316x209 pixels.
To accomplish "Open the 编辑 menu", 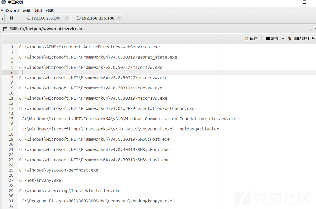I will 27,11.
